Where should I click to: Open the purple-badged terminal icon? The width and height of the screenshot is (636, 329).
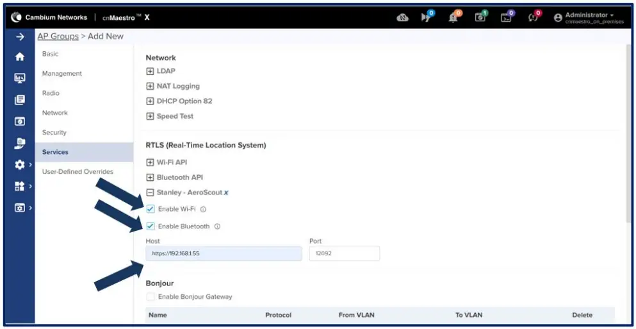click(507, 17)
